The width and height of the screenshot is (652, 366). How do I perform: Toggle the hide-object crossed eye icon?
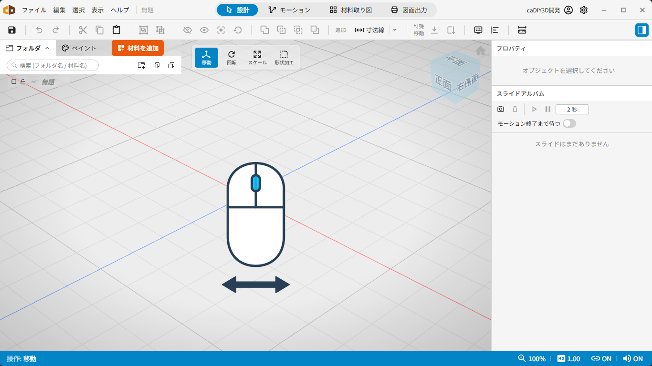(x=187, y=30)
